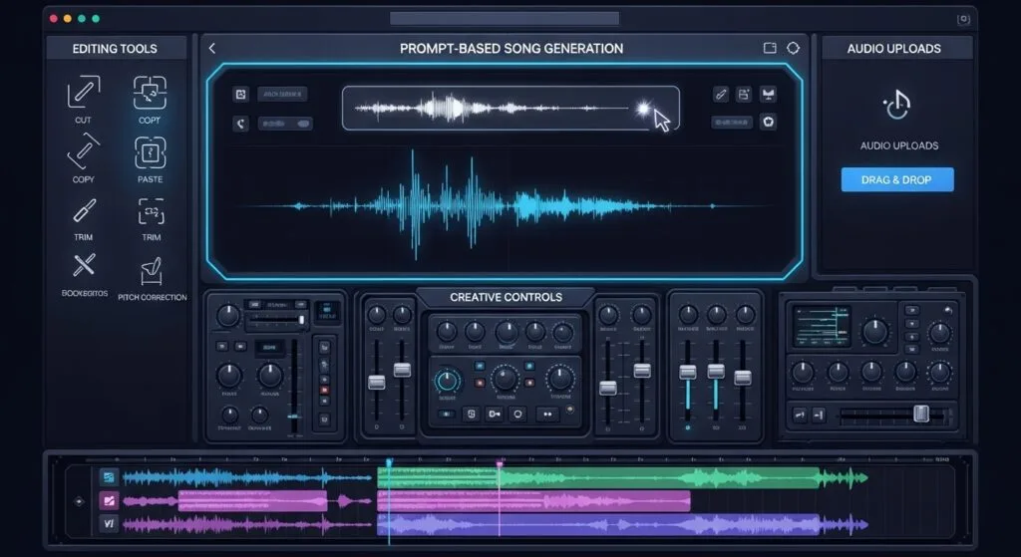Toggle the pill switch beside the phone icon
Image resolution: width=1021 pixels, height=557 pixels.
pyautogui.click(x=285, y=124)
